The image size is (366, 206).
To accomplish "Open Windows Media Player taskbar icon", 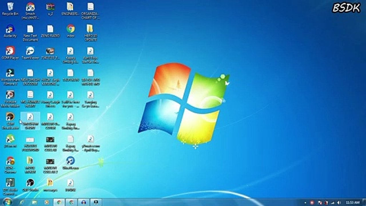I will (x=46, y=202).
